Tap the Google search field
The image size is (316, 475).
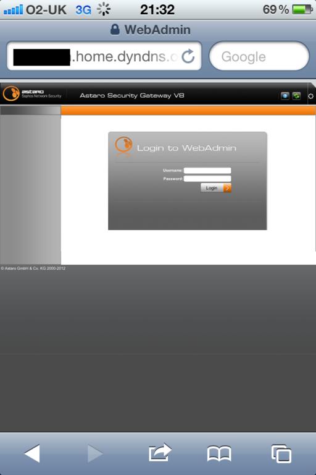[259, 56]
